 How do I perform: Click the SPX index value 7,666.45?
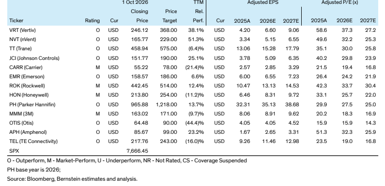pos(137,151)
